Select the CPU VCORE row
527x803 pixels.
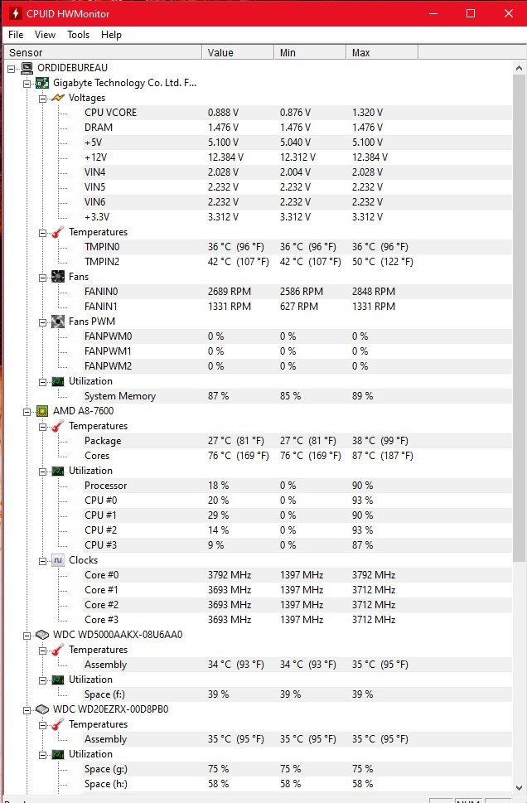109,113
